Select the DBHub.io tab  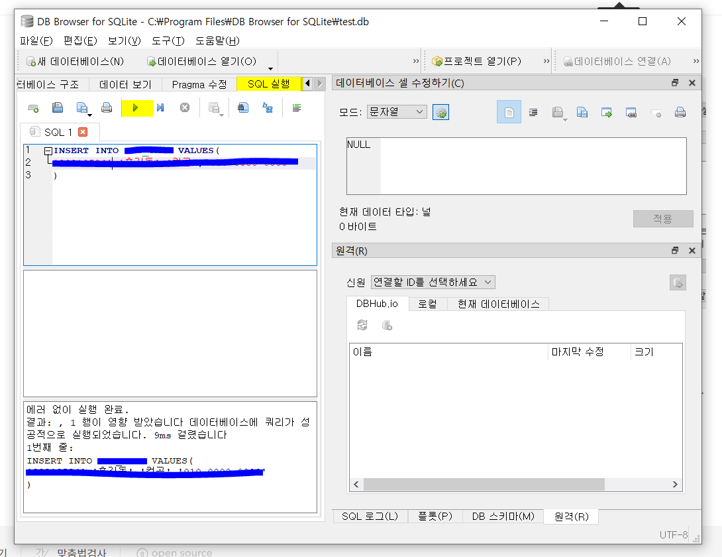pos(377,304)
